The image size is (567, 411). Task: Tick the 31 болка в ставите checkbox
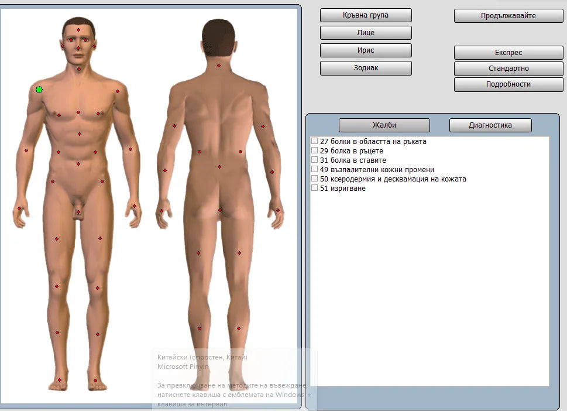315,160
